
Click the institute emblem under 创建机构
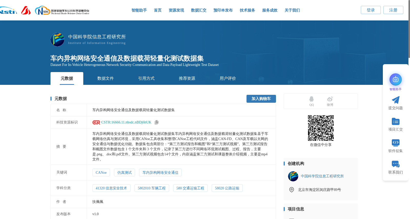pos(293,176)
